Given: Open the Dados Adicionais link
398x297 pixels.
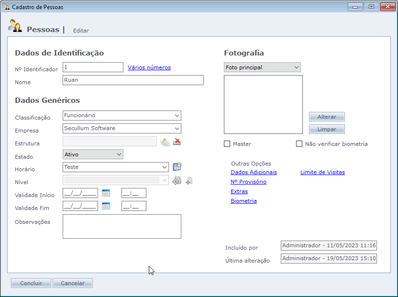Looking at the screenshot, I should coord(254,172).
